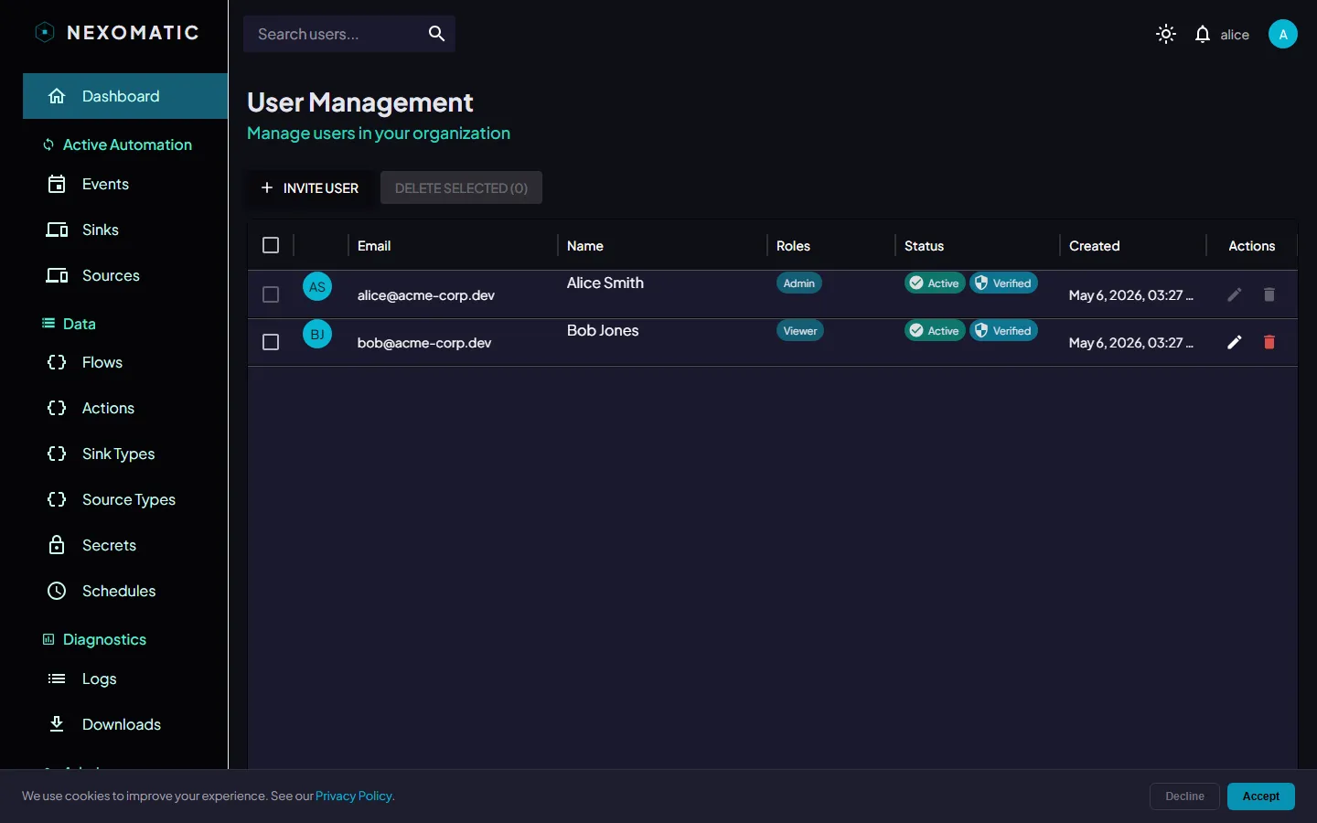Click the Active Automation section icon
Viewport: 1317px width, 823px height.
click(48, 144)
